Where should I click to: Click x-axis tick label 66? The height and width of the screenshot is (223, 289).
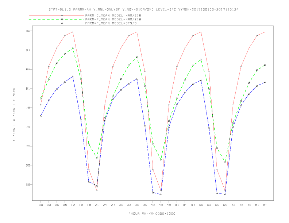pos(217,205)
